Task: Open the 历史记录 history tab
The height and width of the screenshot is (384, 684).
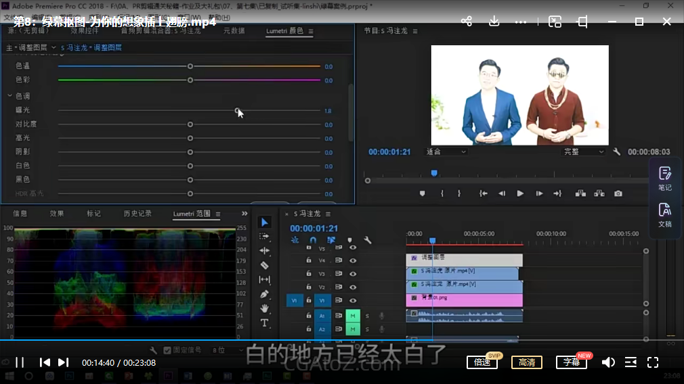Action: coord(137,214)
